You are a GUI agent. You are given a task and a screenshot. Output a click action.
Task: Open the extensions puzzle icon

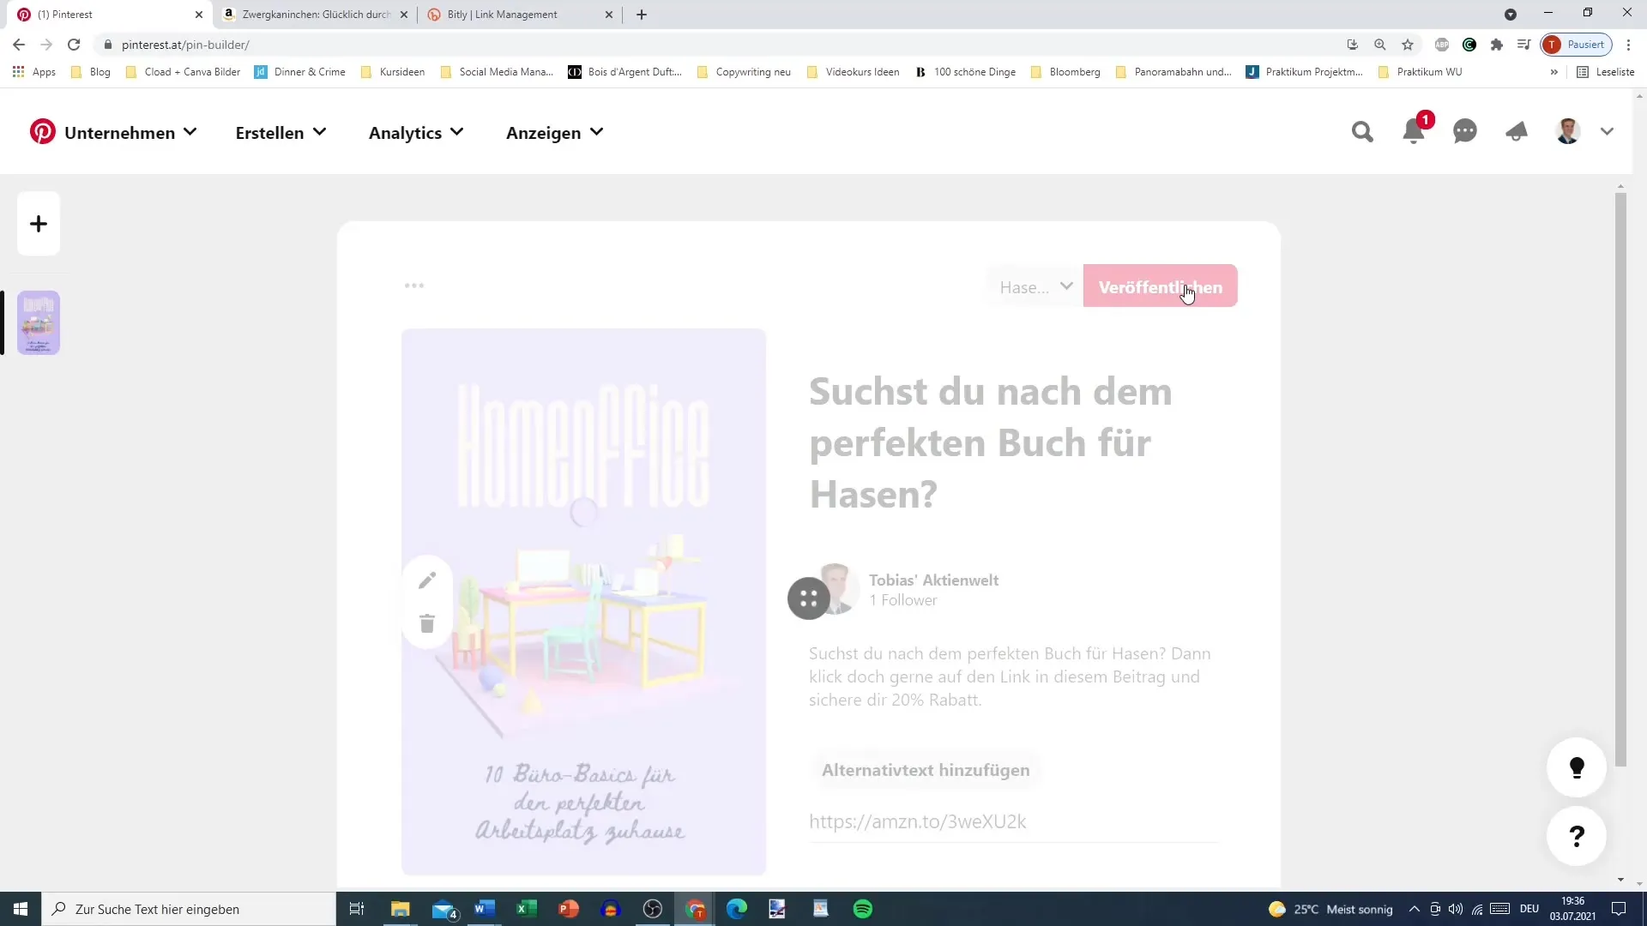1497,45
